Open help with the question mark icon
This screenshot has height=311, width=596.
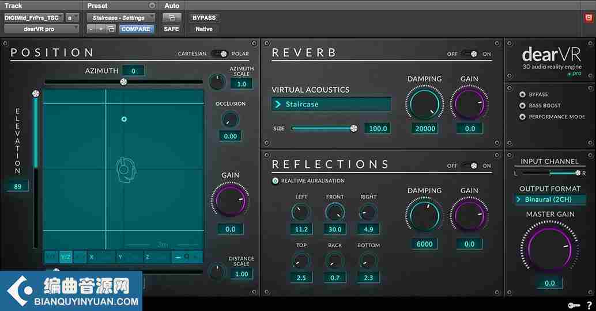pos(589,305)
